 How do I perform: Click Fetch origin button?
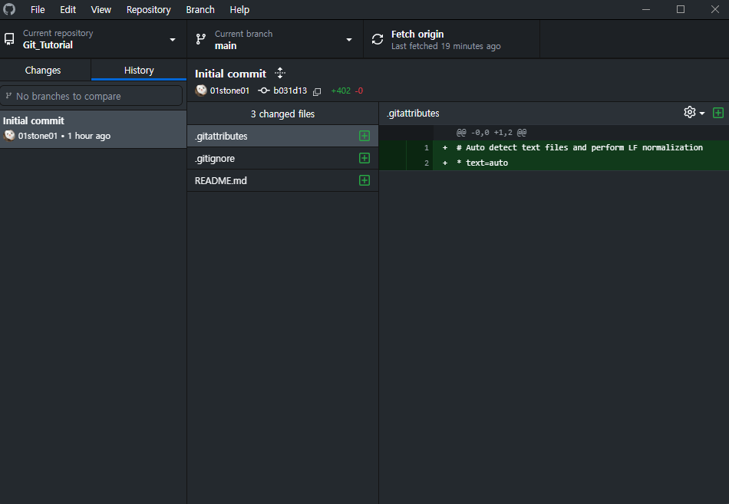(451, 40)
